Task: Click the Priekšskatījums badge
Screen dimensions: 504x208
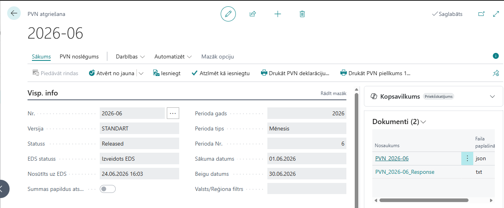Action: coord(439,96)
